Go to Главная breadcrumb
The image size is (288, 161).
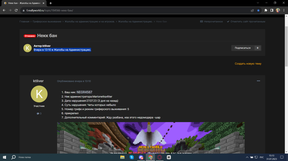click(24, 21)
